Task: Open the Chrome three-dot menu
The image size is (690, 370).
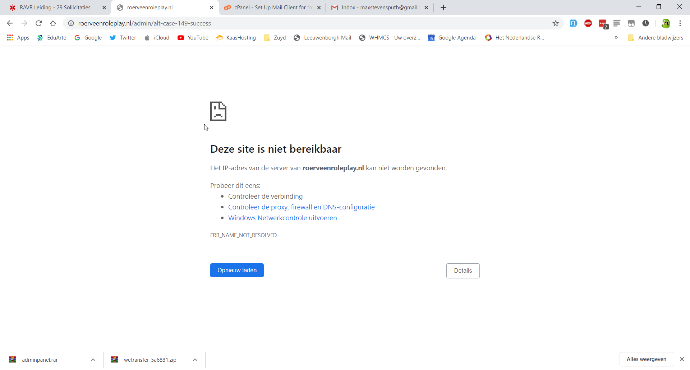Action: 680,23
